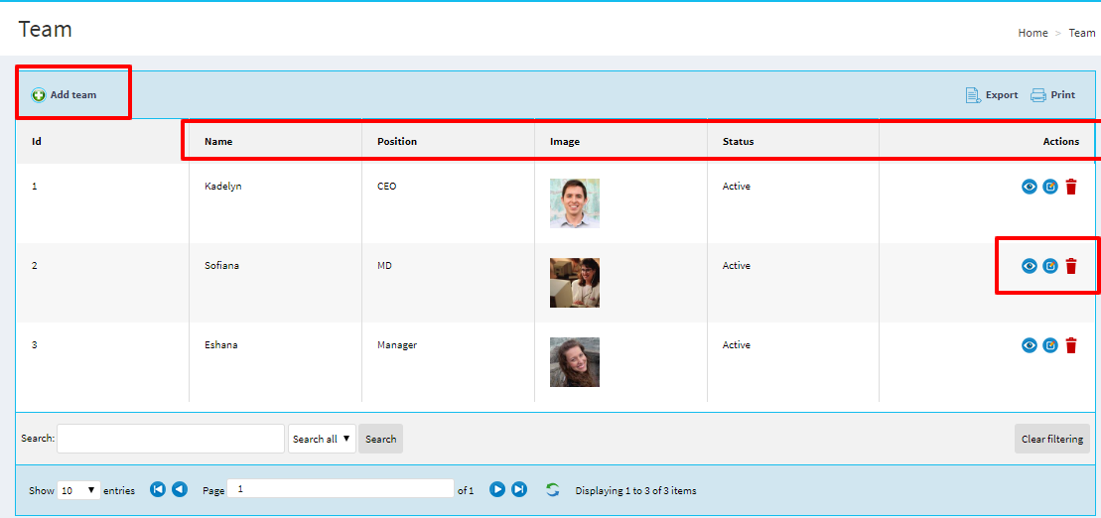The image size is (1101, 518).
Task: Edit Sofiana's record via pencil icon
Action: [x=1050, y=266]
